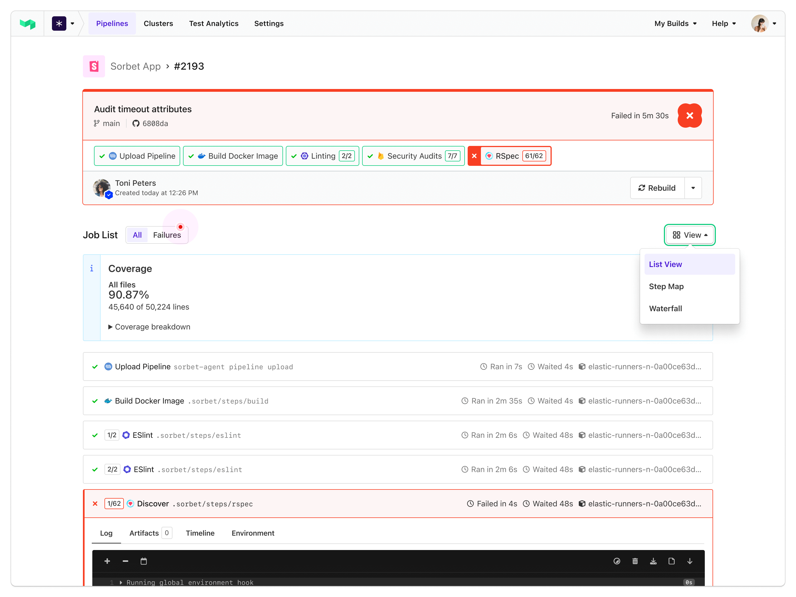The width and height of the screenshot is (796, 597).
Task: Open the Rebuild options dropdown arrow
Action: [x=693, y=188]
